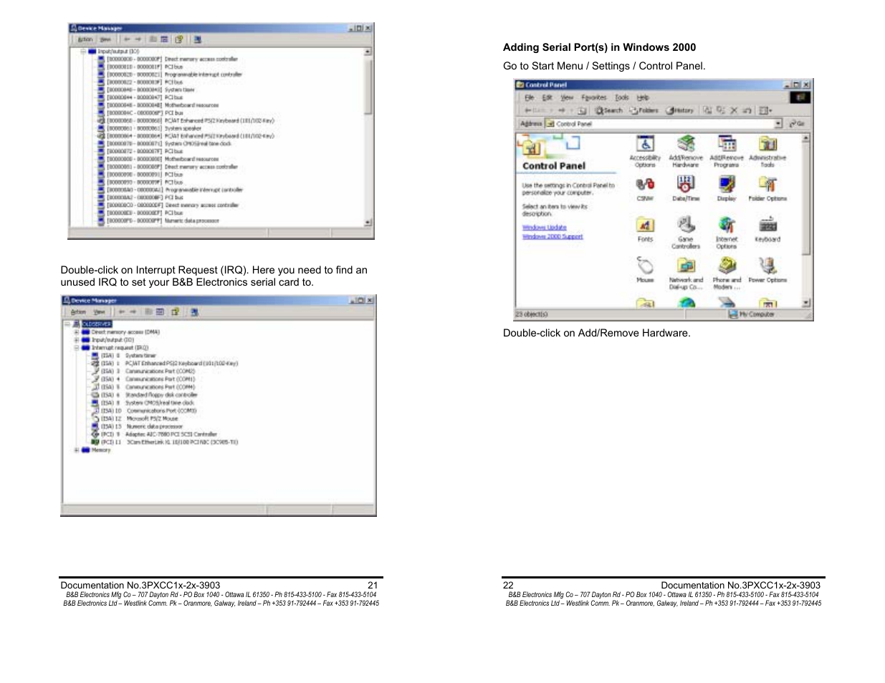Select the Display icon in Control Panel

coord(727,190)
